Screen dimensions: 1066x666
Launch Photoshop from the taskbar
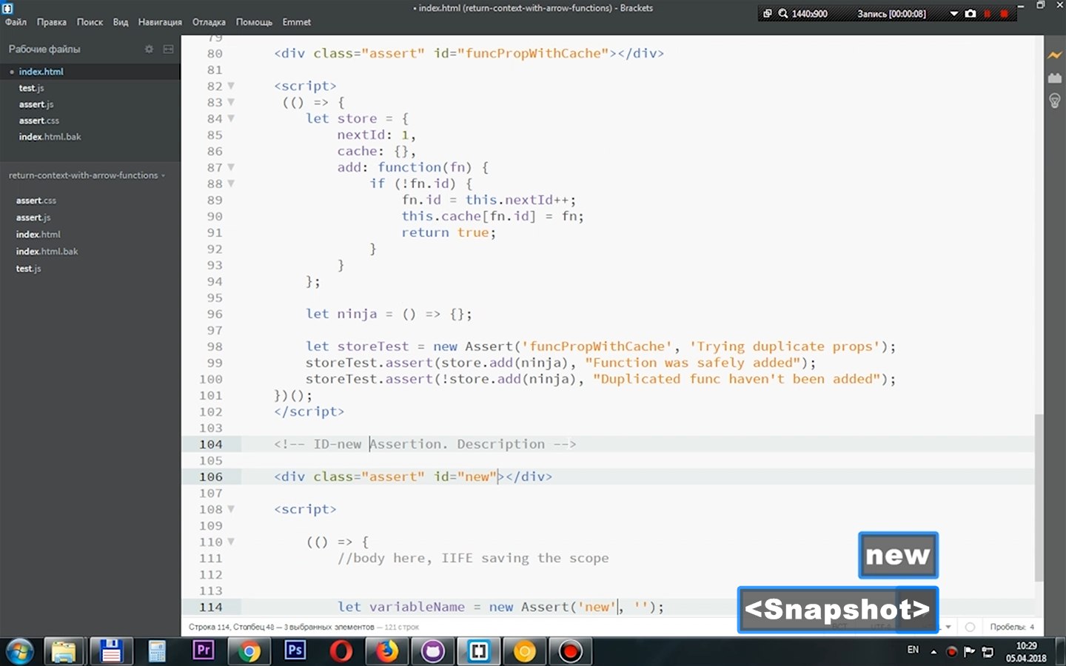pos(295,651)
